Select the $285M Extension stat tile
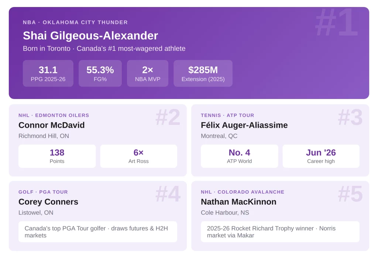 203,73
